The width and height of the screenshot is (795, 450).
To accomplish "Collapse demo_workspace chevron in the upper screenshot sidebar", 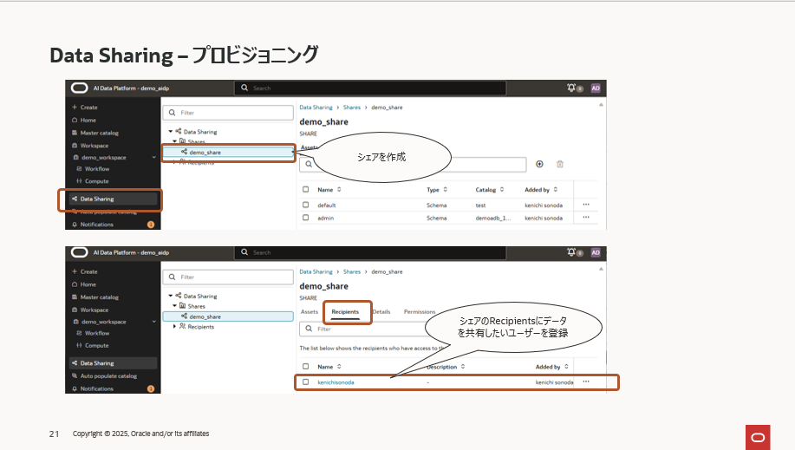I will [154, 157].
